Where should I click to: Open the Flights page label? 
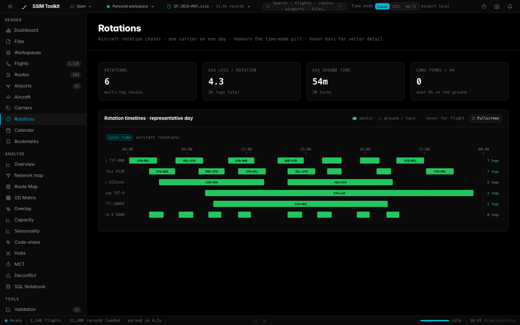point(21,64)
